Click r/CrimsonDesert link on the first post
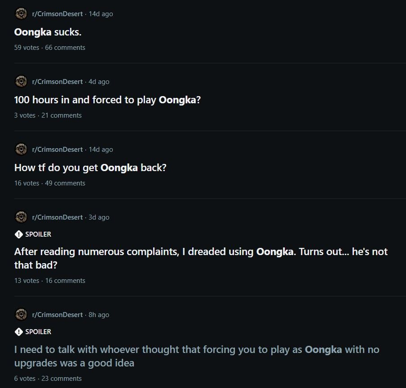Screen dimensions: 406x388 (57, 14)
